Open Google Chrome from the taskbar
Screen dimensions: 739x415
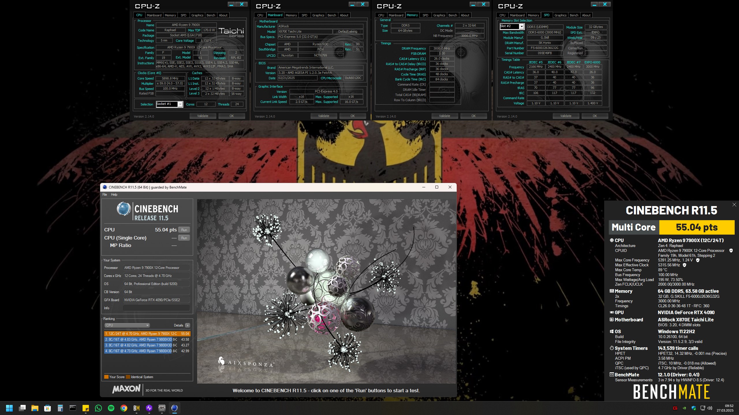click(x=124, y=408)
